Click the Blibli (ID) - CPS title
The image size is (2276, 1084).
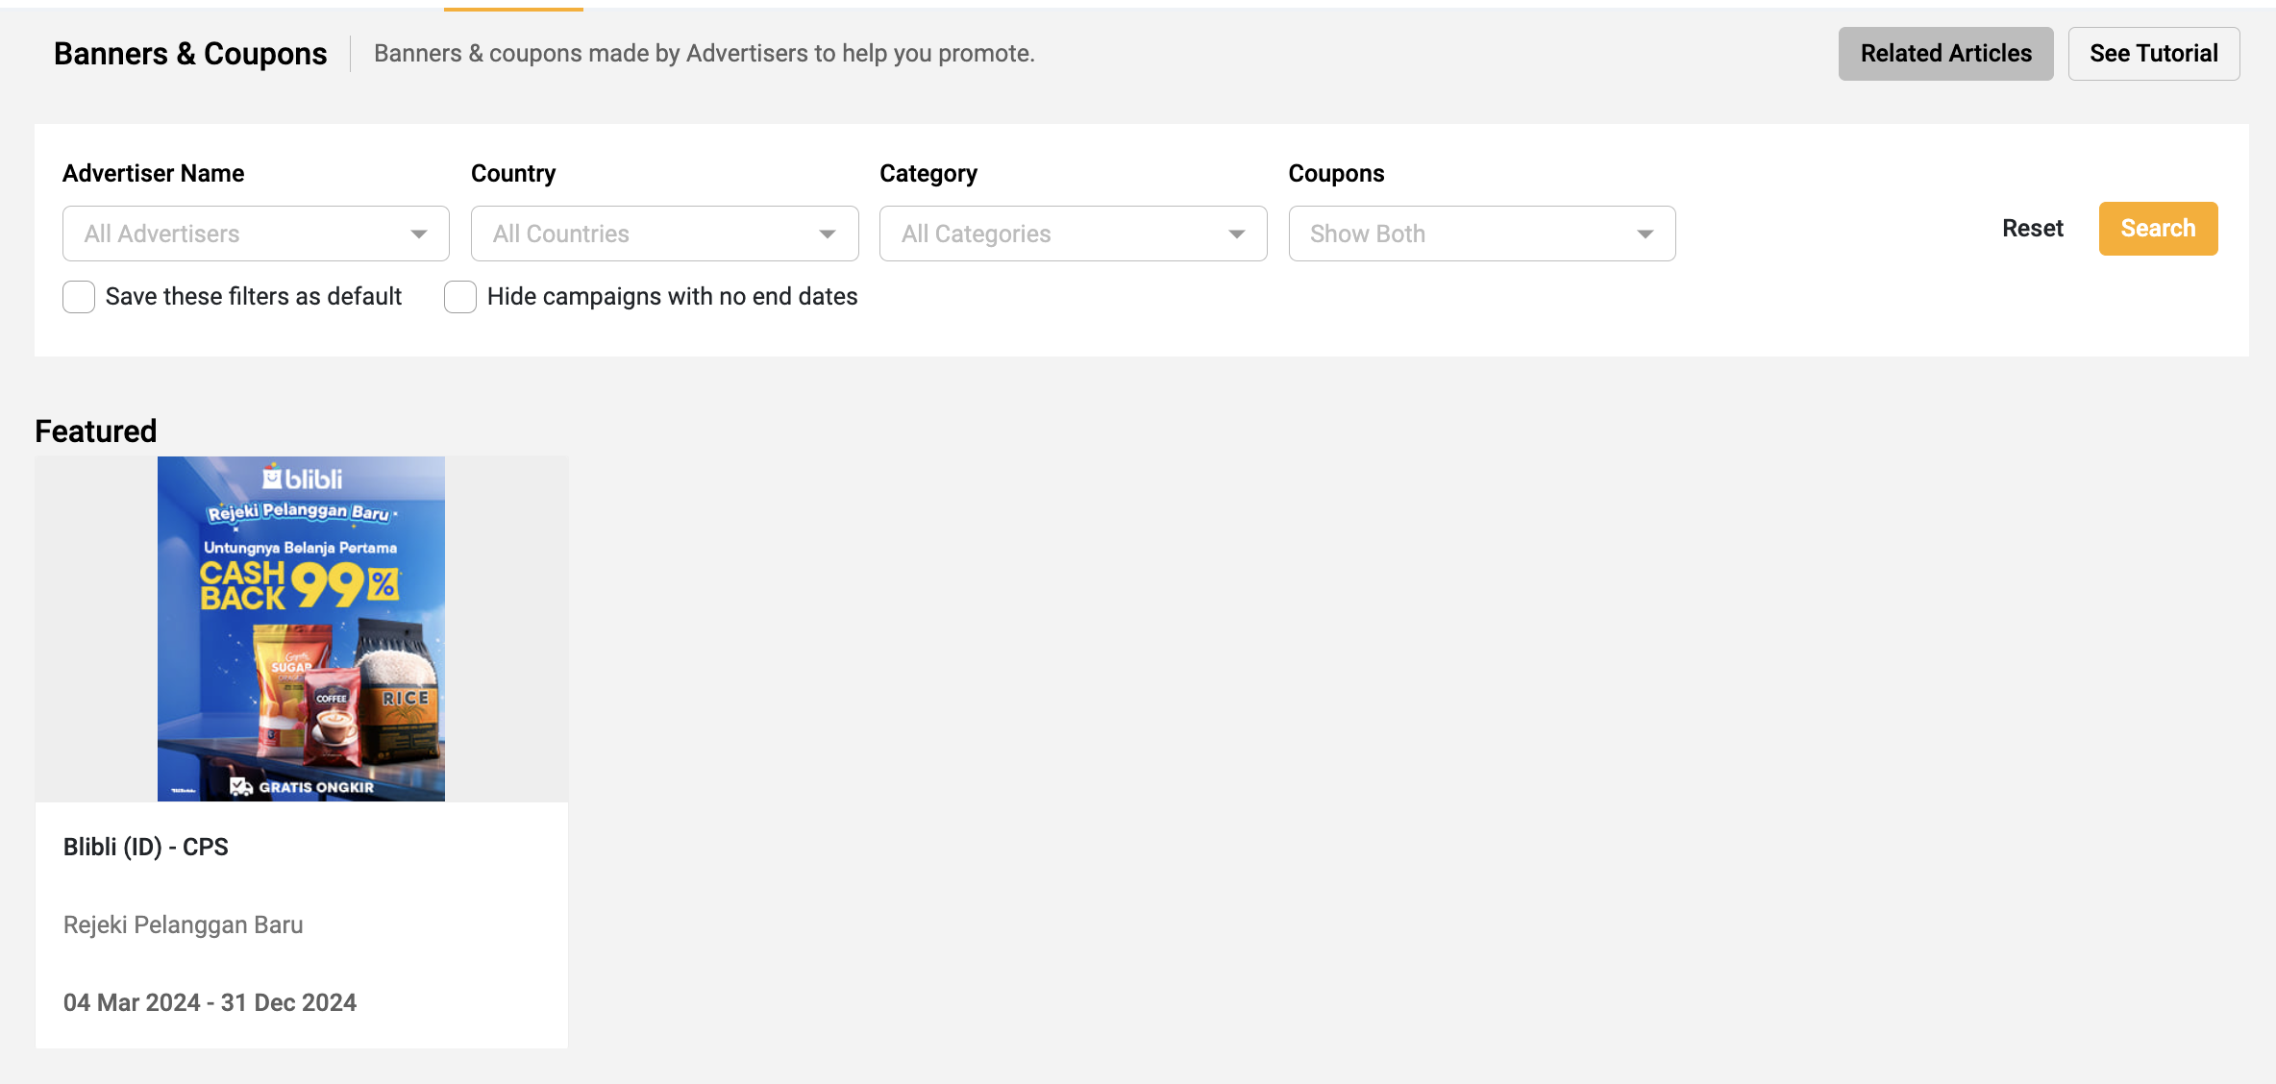coord(146,847)
